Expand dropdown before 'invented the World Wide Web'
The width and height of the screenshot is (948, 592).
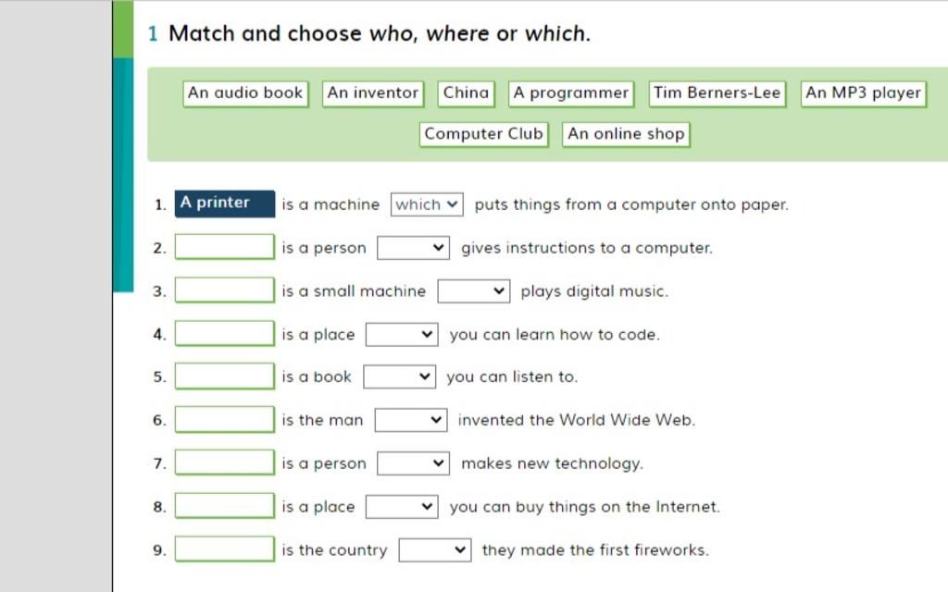(411, 420)
